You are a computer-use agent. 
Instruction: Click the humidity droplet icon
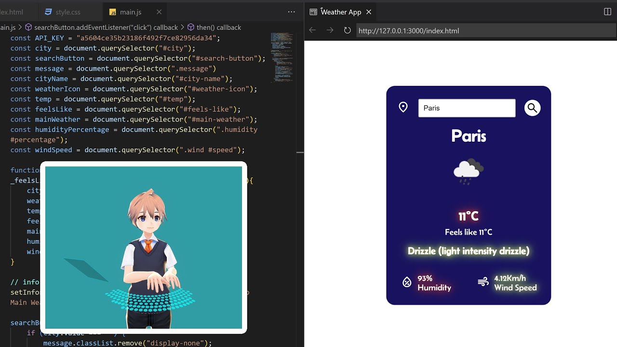coord(407,282)
